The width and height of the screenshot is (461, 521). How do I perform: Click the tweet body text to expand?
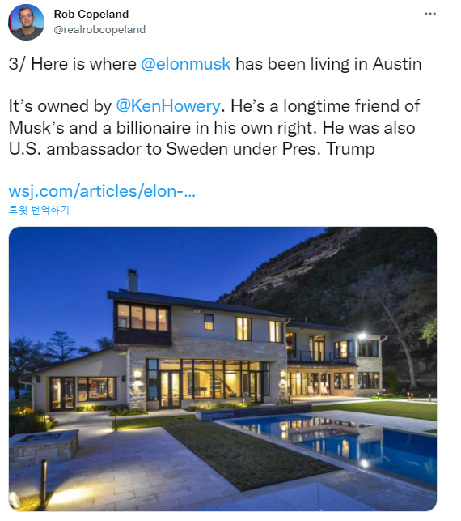tap(215, 106)
